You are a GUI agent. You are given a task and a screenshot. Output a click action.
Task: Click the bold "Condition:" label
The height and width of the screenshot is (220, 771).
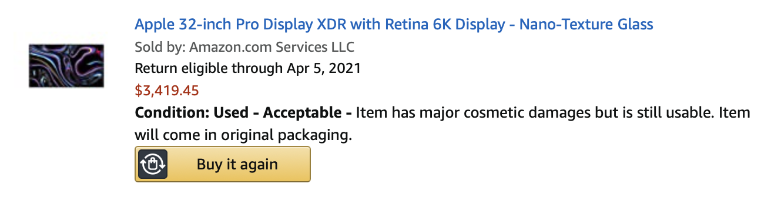coord(172,112)
